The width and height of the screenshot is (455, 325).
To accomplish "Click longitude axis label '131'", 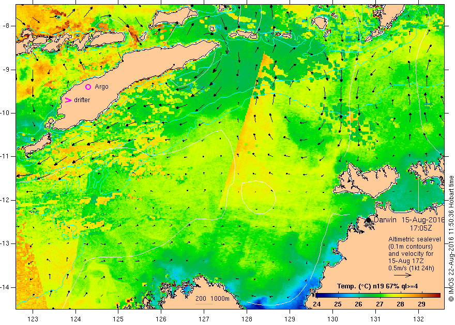I will coord(375,319).
